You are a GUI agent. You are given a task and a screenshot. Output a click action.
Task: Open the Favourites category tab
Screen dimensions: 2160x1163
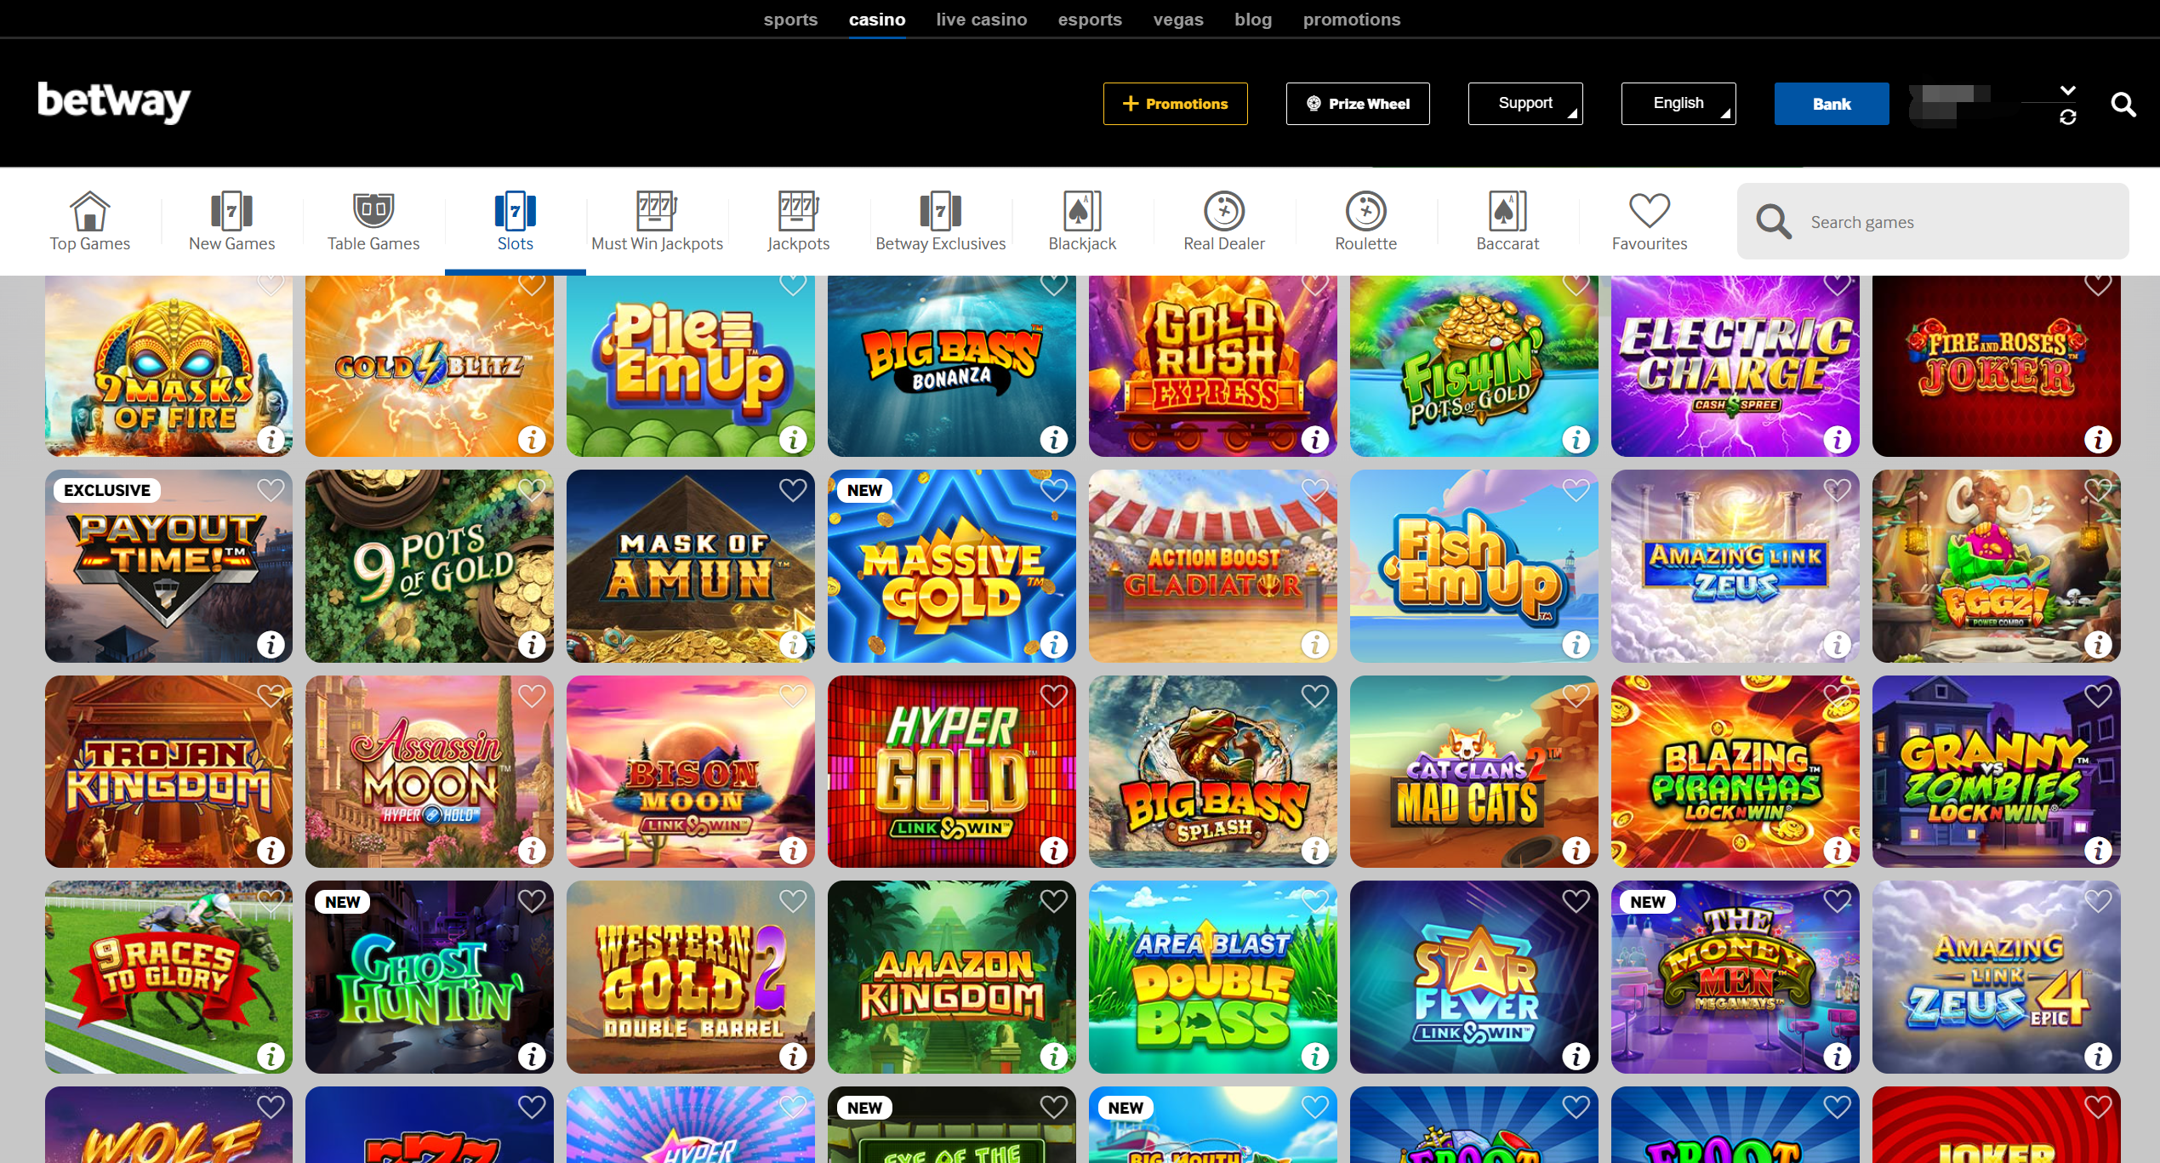click(1649, 222)
